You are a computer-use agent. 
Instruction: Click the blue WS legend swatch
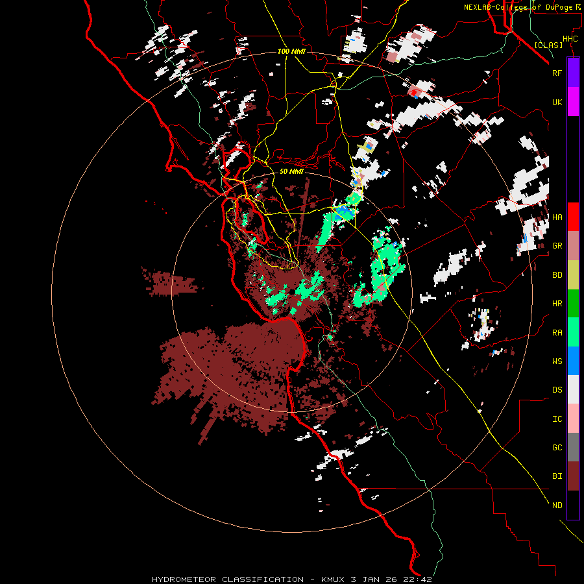click(573, 361)
